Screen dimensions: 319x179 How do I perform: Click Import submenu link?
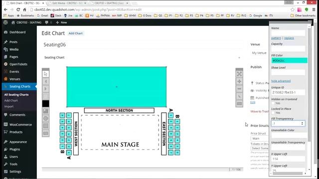(x=9, y=106)
